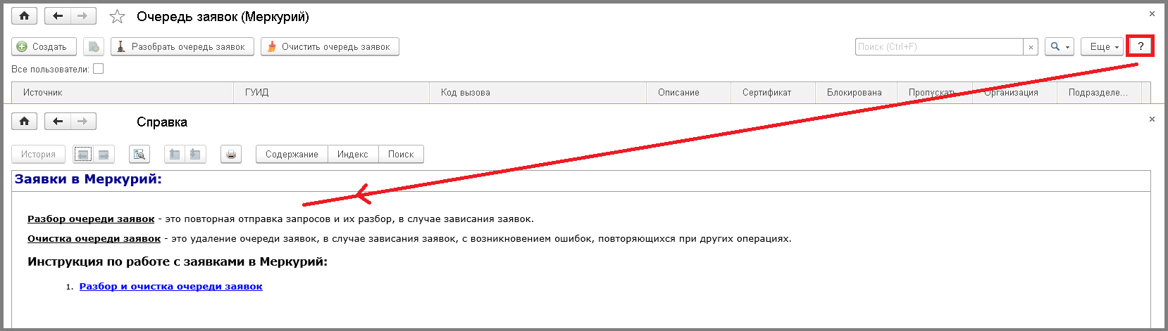1168x331 pixels.
Task: Switch to the Поиск tab in Справка
Action: pyautogui.click(x=401, y=154)
